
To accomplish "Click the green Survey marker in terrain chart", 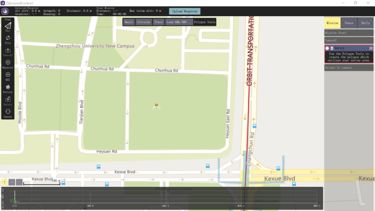I will tap(15, 202).
